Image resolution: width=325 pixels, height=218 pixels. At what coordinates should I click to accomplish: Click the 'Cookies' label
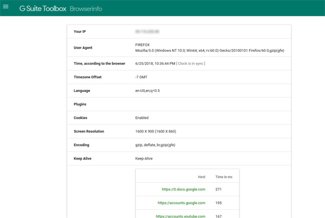click(80, 118)
